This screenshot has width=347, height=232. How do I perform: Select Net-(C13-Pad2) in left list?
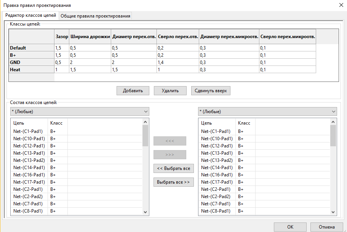pyautogui.click(x=29, y=160)
